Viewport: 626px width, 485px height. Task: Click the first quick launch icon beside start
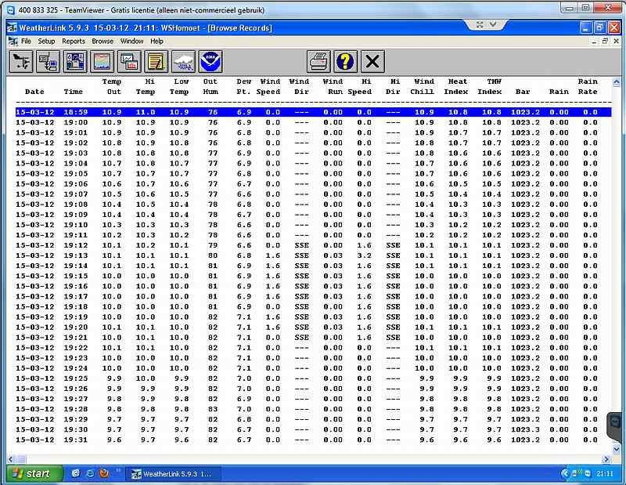76,474
